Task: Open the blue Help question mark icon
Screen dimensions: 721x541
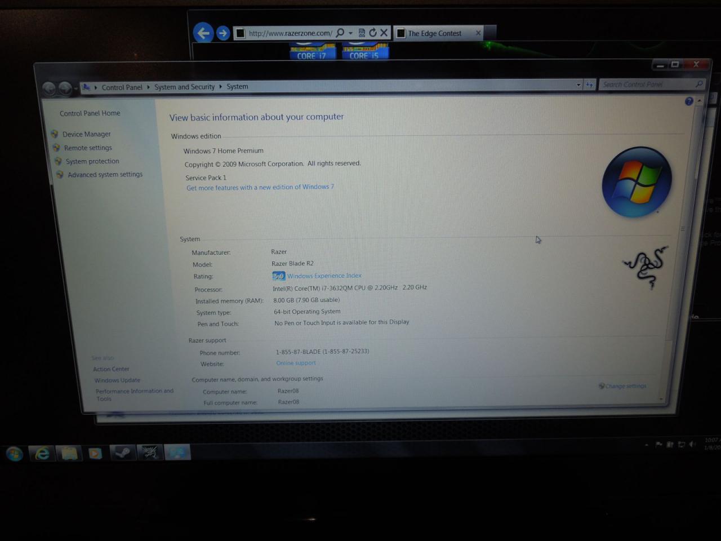Action: pyautogui.click(x=689, y=101)
